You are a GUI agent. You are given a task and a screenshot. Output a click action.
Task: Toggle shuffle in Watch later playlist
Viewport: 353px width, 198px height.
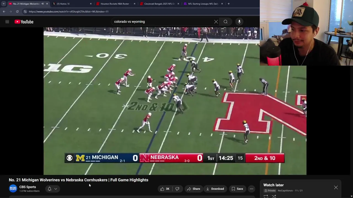tap(274, 196)
